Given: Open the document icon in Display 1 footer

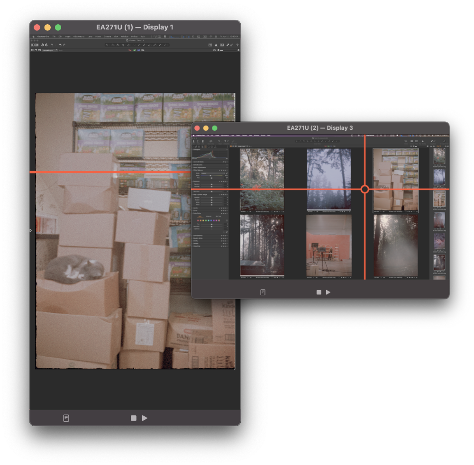Looking at the screenshot, I should [x=66, y=418].
